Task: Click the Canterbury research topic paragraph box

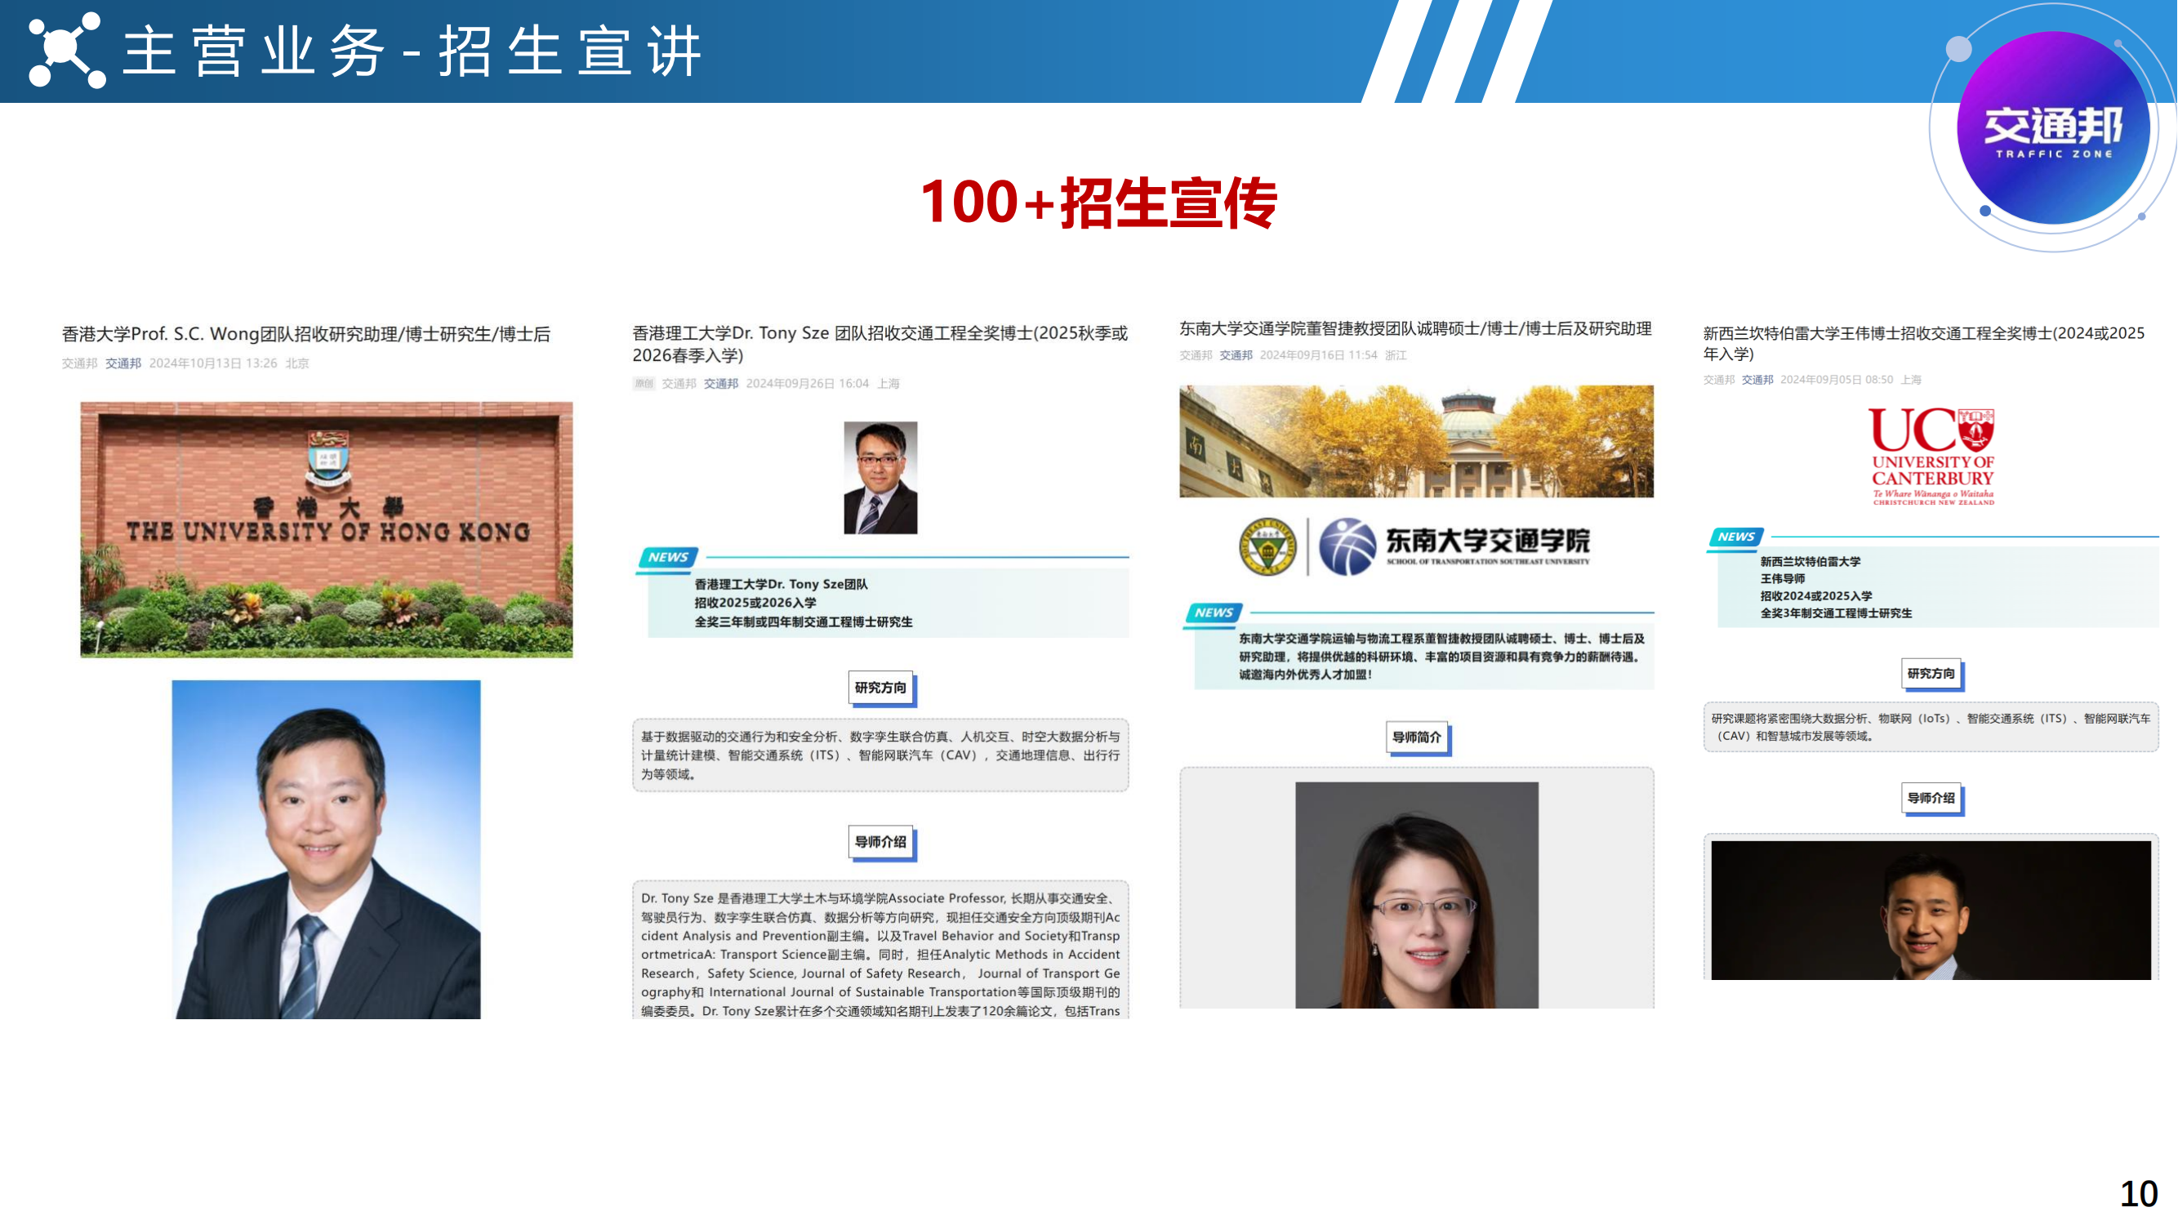Action: pyautogui.click(x=1931, y=727)
